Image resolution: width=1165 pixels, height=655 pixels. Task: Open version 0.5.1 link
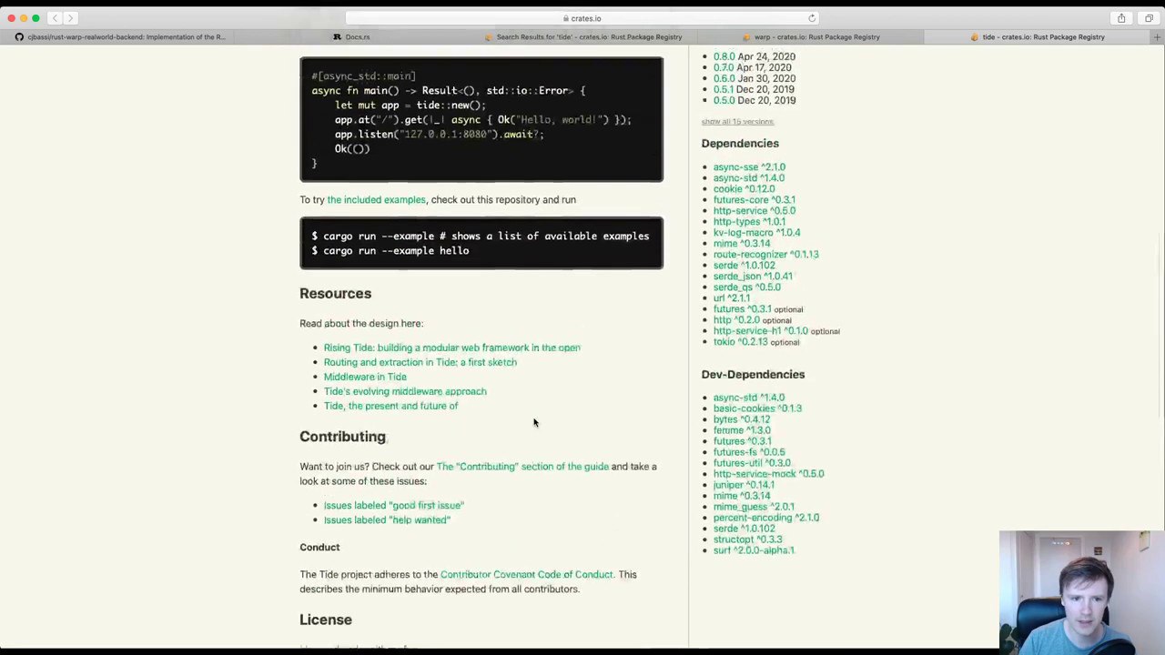pos(724,89)
